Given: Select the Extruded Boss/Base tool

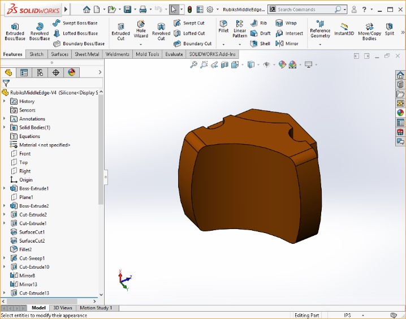Looking at the screenshot, I should (x=15, y=32).
